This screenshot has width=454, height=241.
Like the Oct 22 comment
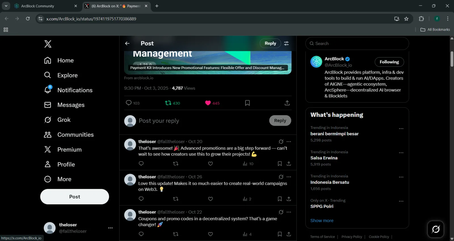coord(211,234)
